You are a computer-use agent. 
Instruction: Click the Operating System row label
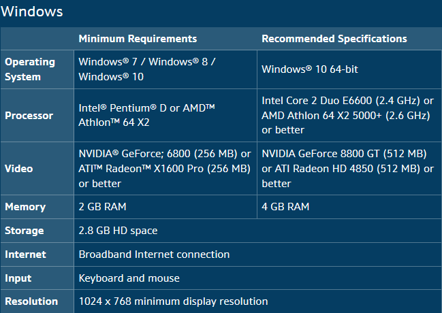30,69
